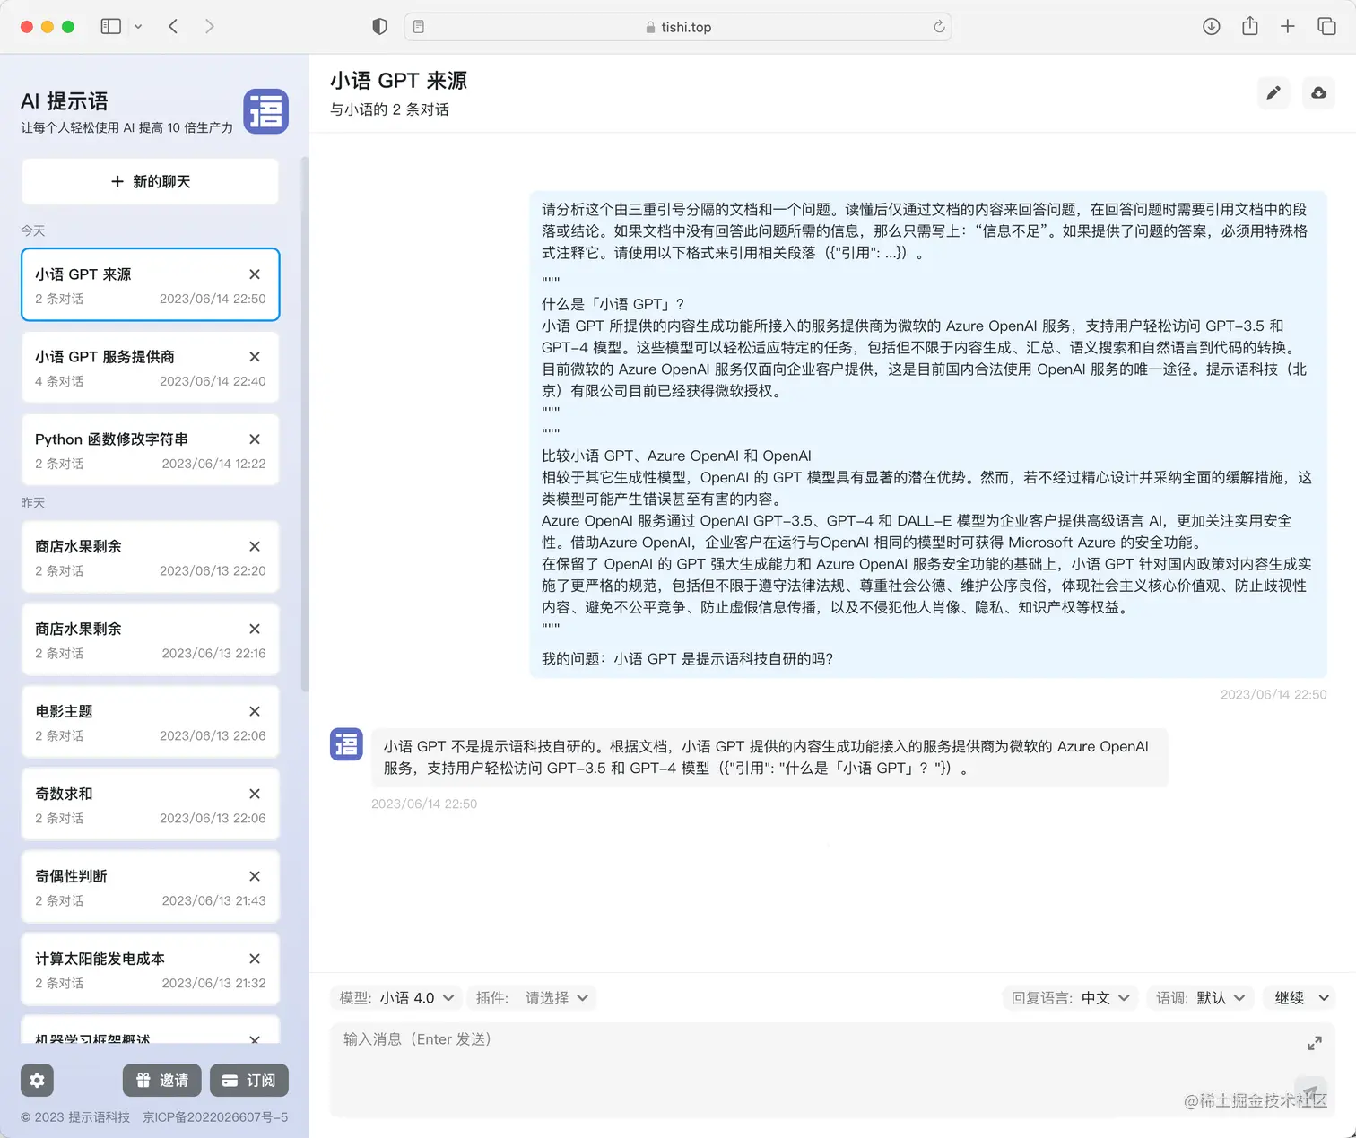This screenshot has width=1356, height=1138.
Task: Open the 电影主题 conversation
Action: coord(150,722)
